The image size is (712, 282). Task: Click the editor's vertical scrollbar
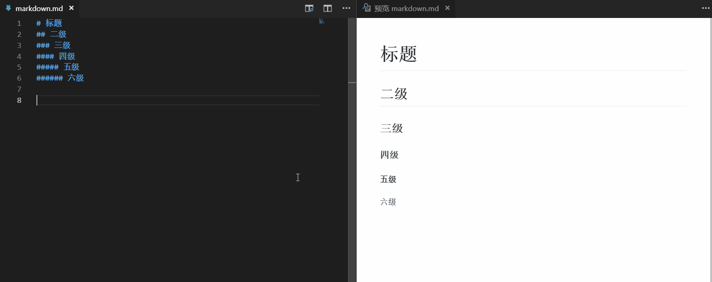point(352,150)
